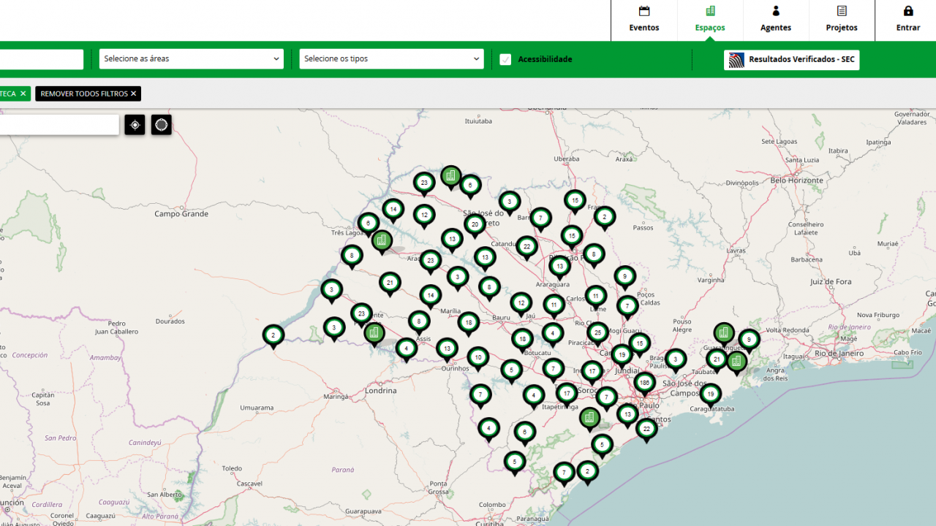Click the 18 cluster marker above Botucatu
Screen dimensions: 936x526
tap(522, 340)
